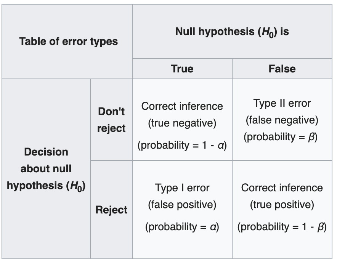This screenshot has height=263, width=337.
Task: Click the 'Type I error' text
Action: point(182,188)
